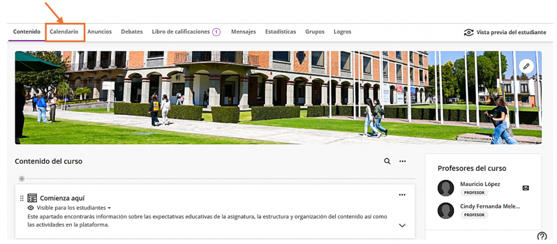Click the Profesores del curso heading
This screenshot has width=557, height=244.
(472, 169)
